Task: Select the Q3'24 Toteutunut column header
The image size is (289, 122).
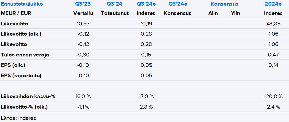Action: click(115, 4)
